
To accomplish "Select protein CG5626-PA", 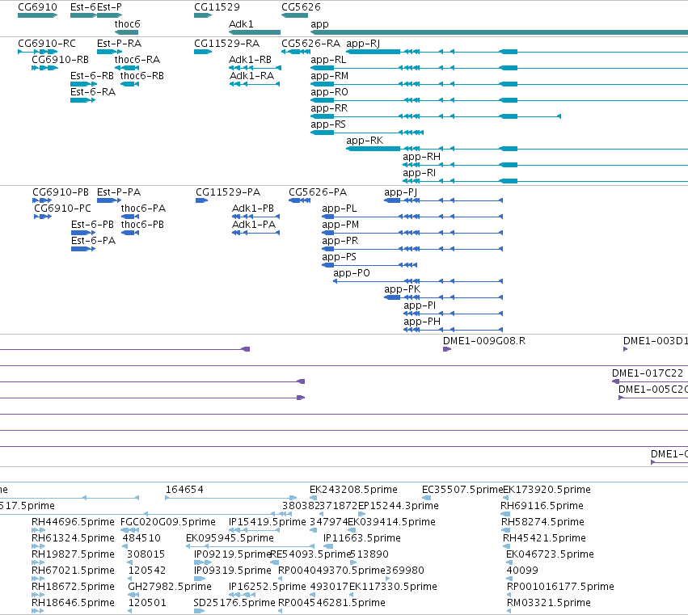I will coord(318,192).
